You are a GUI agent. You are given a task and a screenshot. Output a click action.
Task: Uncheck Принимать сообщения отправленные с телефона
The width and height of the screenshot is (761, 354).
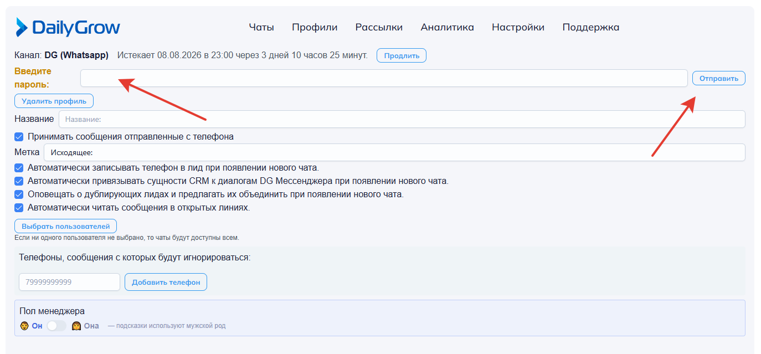tap(19, 136)
